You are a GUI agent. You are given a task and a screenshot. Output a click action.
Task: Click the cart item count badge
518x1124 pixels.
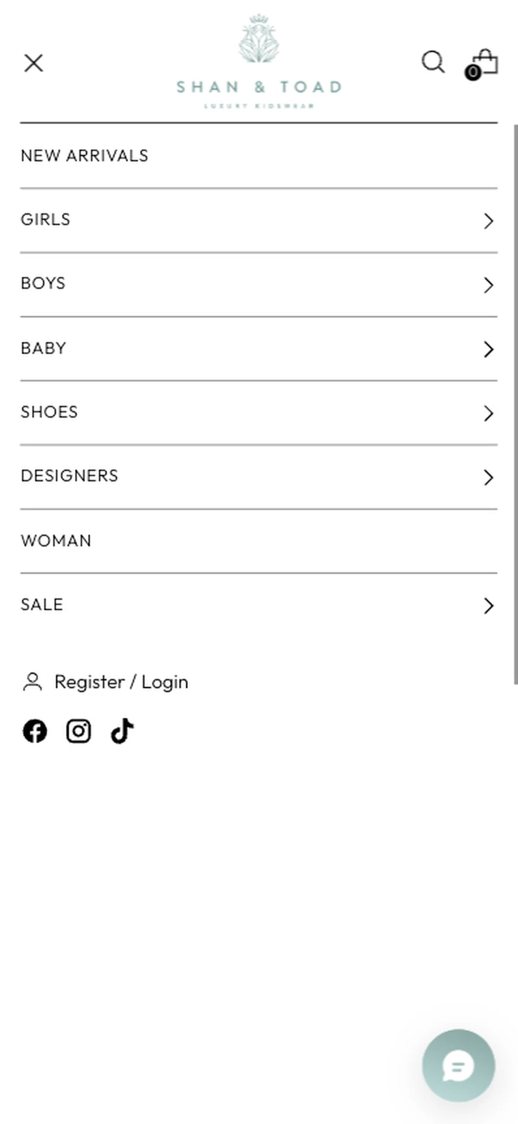[472, 73]
